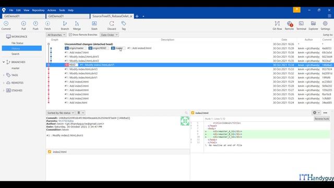Click the Discard toolbar icon
Viewport: 334px width, 188px height.
coord(112,26)
